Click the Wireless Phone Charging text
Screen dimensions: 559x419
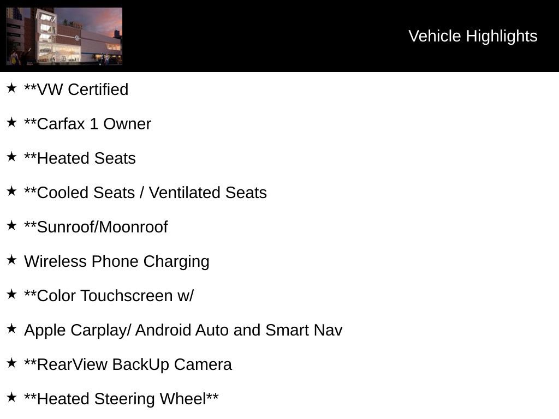click(117, 261)
